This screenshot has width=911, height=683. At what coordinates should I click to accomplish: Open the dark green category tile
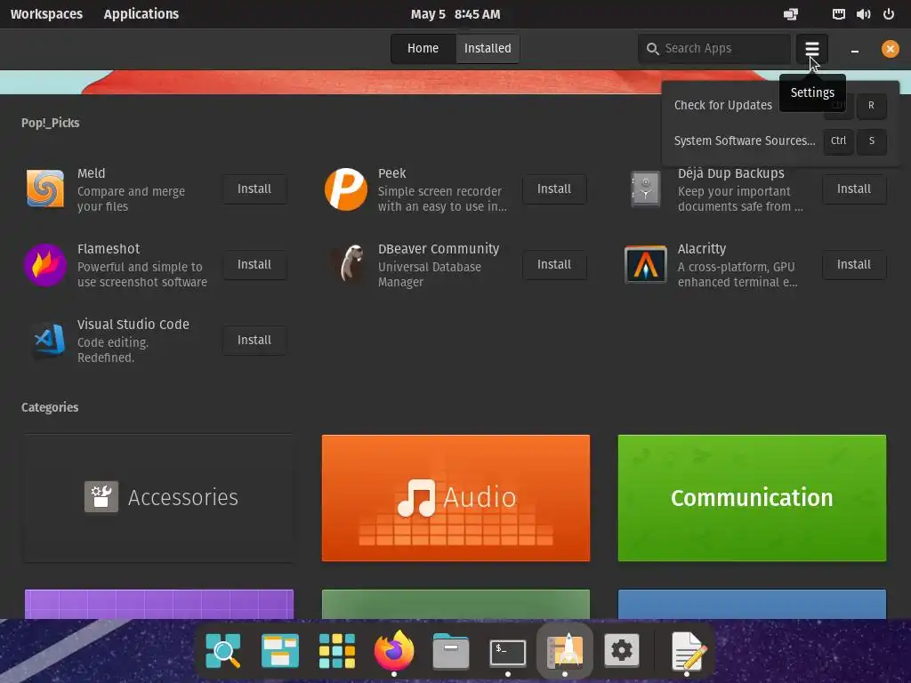click(455, 605)
